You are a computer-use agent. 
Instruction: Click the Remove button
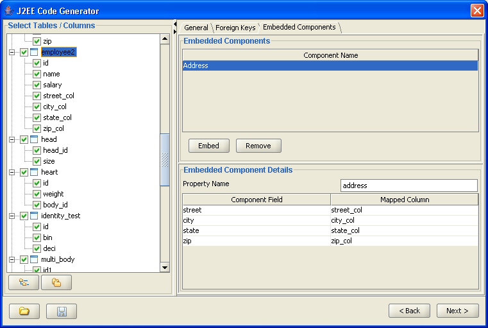(258, 146)
